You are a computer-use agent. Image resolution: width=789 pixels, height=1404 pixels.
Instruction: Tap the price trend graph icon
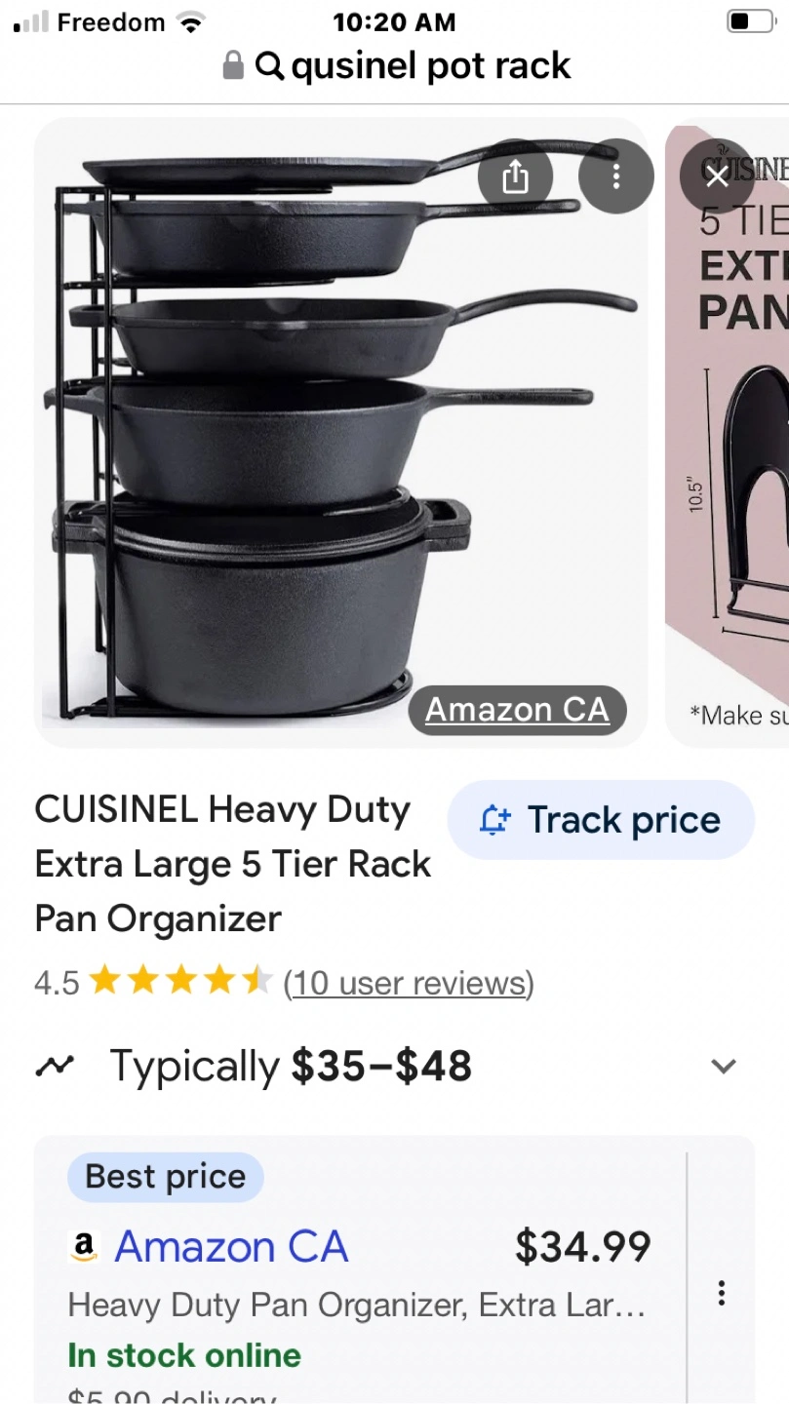55,1066
